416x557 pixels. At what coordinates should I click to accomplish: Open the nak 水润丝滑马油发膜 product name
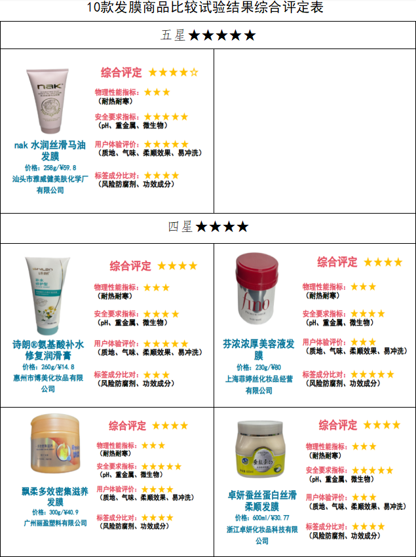coord(50,150)
